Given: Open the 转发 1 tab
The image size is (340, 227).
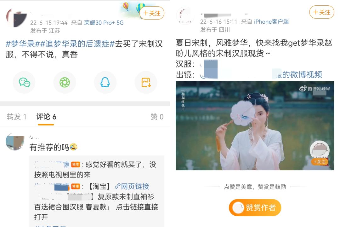Looking at the screenshot, I should coord(16,117).
